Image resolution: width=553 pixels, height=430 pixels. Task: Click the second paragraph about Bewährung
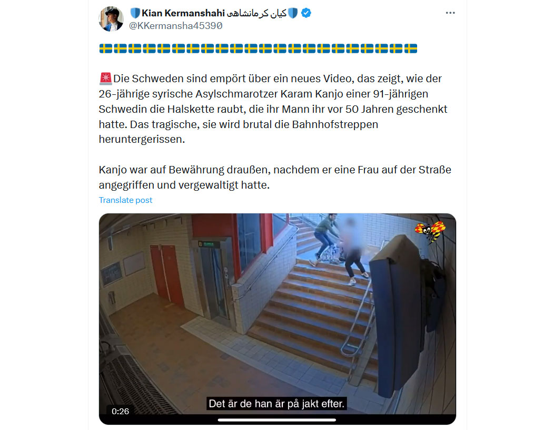coord(275,178)
